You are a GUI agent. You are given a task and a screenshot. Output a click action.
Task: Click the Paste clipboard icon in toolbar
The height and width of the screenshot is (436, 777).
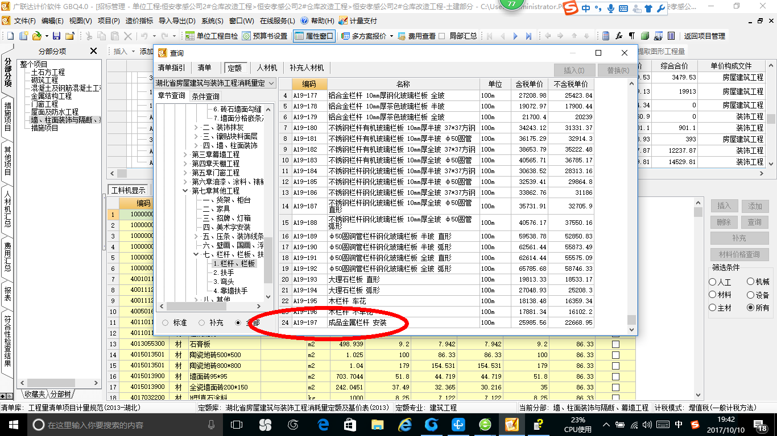pos(115,36)
